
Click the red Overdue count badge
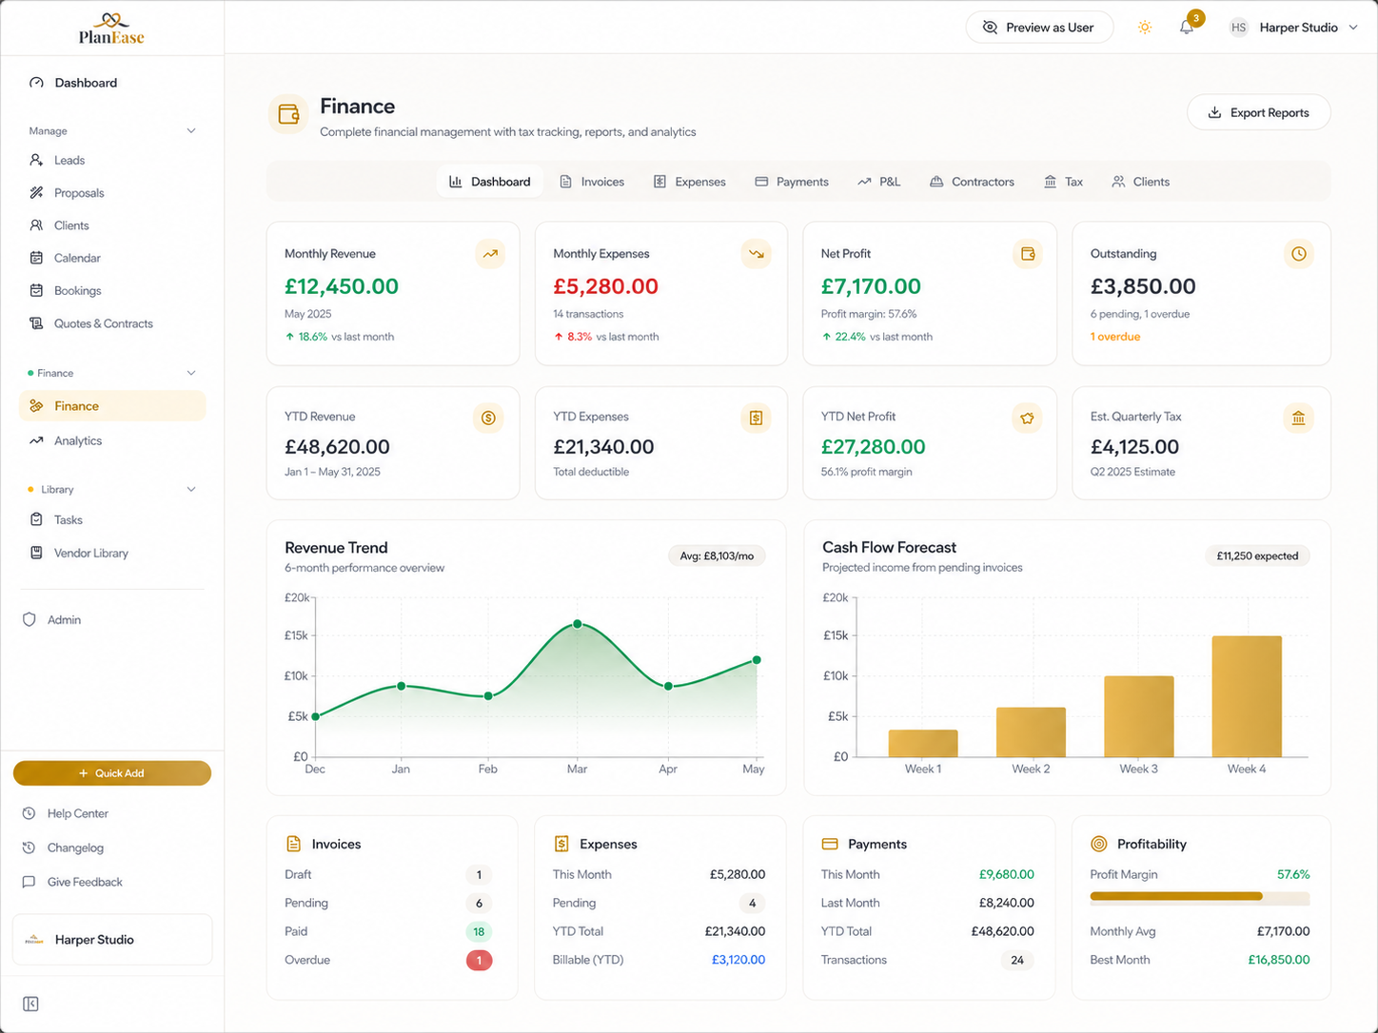click(x=479, y=961)
